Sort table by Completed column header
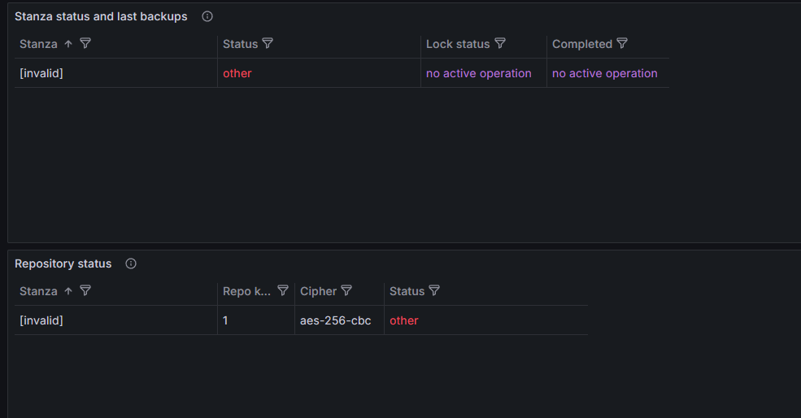This screenshot has width=801, height=418. (x=581, y=44)
